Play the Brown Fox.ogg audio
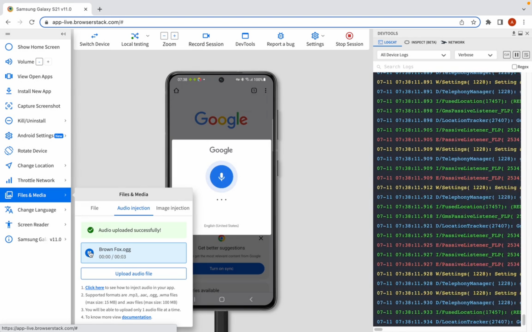The width and height of the screenshot is (532, 332). click(x=89, y=253)
